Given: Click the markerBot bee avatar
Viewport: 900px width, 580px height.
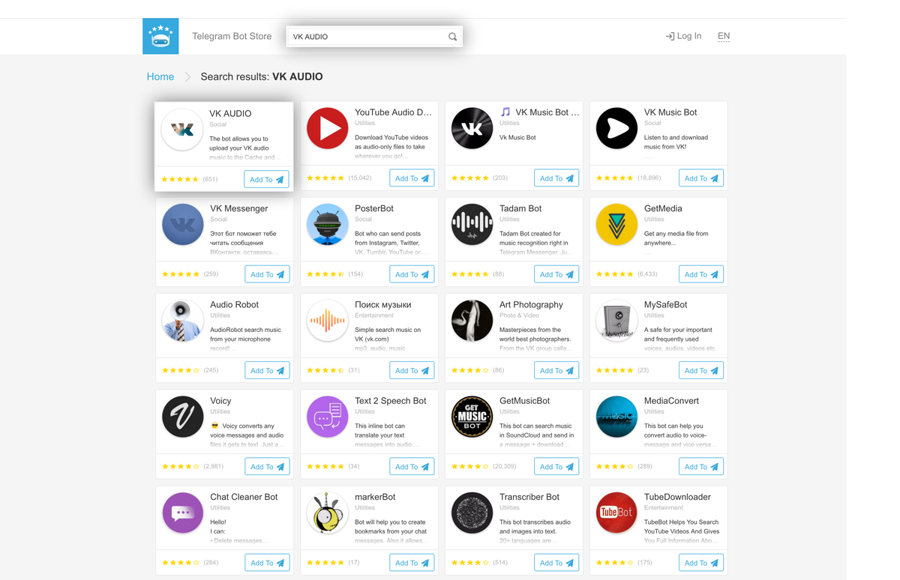Looking at the screenshot, I should point(327,513).
